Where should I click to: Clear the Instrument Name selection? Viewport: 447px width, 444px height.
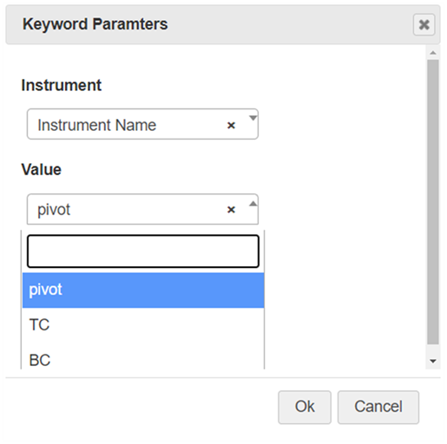pyautogui.click(x=231, y=125)
